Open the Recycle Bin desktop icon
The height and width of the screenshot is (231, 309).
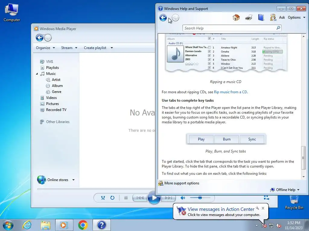coord(294,203)
